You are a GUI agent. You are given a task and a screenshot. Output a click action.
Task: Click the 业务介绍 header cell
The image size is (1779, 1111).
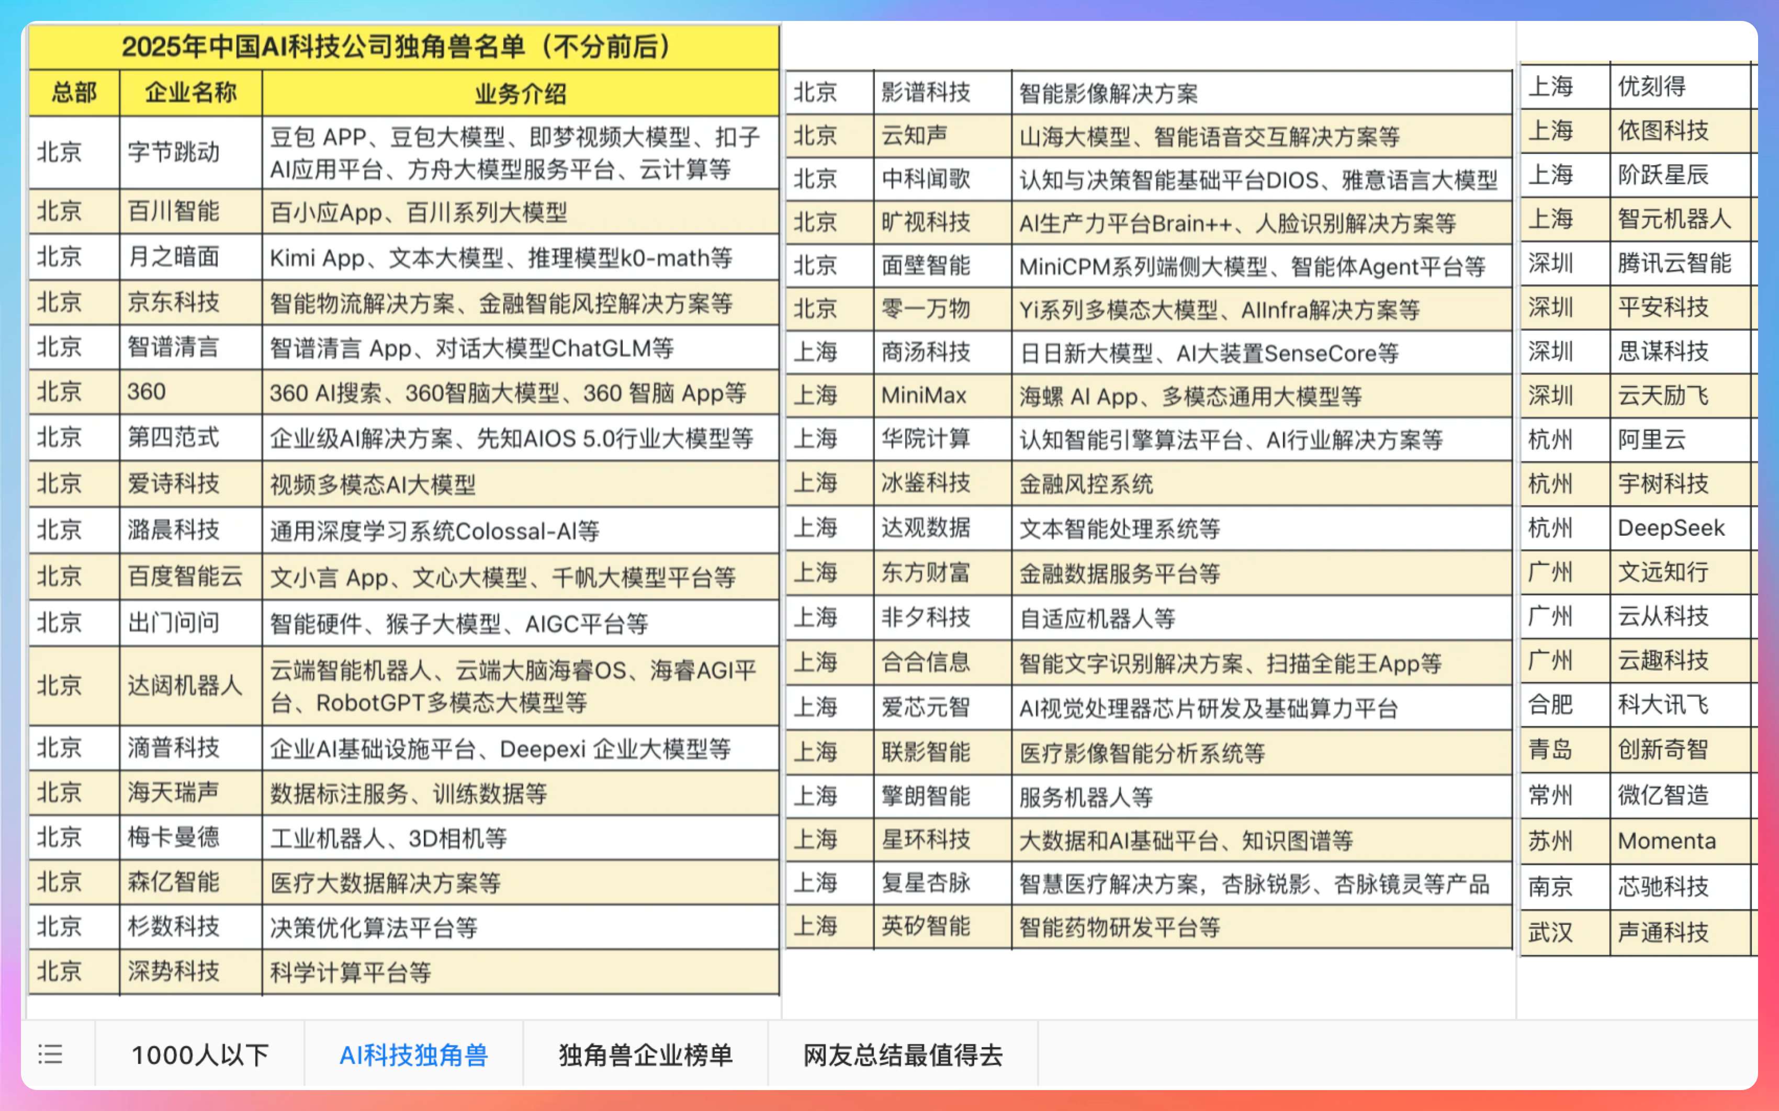click(x=520, y=93)
